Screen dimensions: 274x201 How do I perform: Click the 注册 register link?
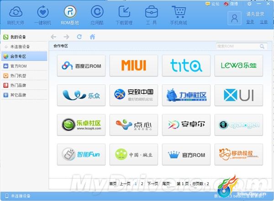[263, 22]
